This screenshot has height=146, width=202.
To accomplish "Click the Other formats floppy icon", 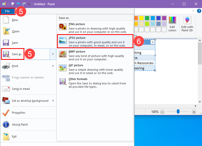I will tap(63, 82).
